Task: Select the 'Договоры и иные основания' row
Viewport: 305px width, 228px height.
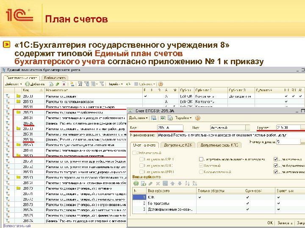Action: click(x=219, y=209)
